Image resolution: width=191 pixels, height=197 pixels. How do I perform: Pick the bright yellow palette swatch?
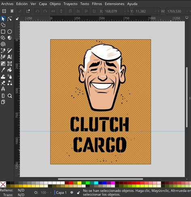click(79, 183)
